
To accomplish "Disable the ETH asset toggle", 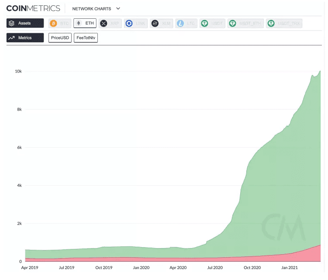I will click(x=85, y=23).
